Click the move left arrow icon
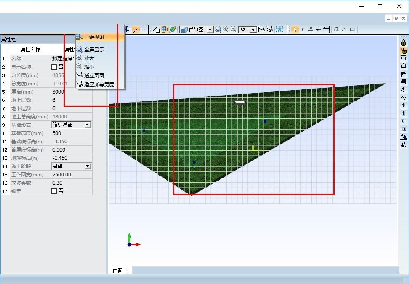The height and width of the screenshot is (284, 409). [x=404, y=121]
